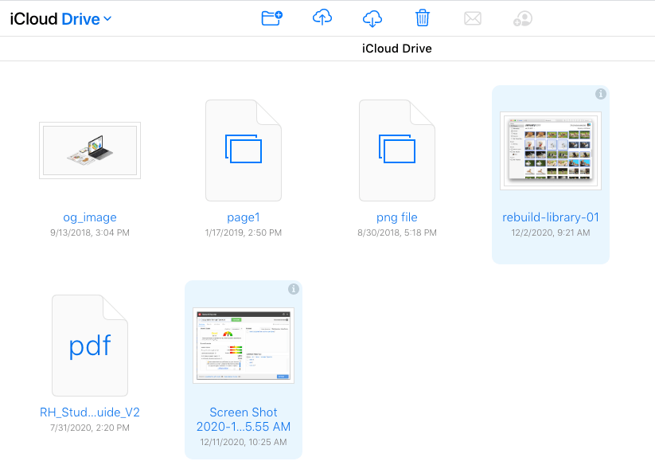
Task: Click the page1 file icon
Action: [x=243, y=150]
